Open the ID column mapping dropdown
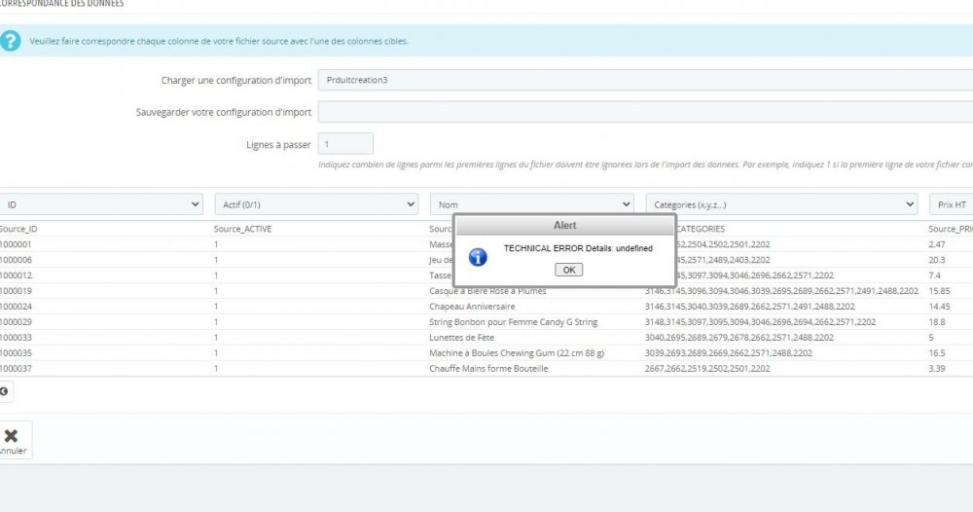This screenshot has height=512, width=973. pyautogui.click(x=101, y=204)
